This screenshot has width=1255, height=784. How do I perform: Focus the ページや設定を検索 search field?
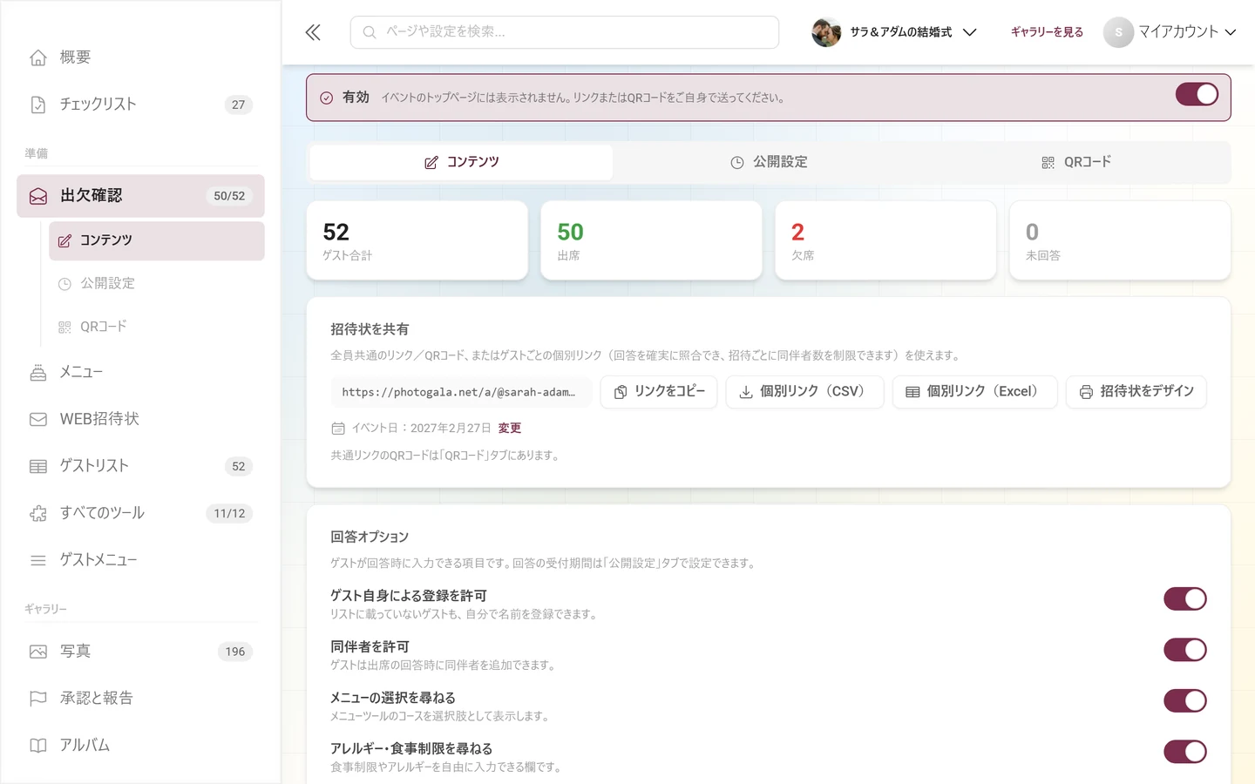click(x=565, y=32)
